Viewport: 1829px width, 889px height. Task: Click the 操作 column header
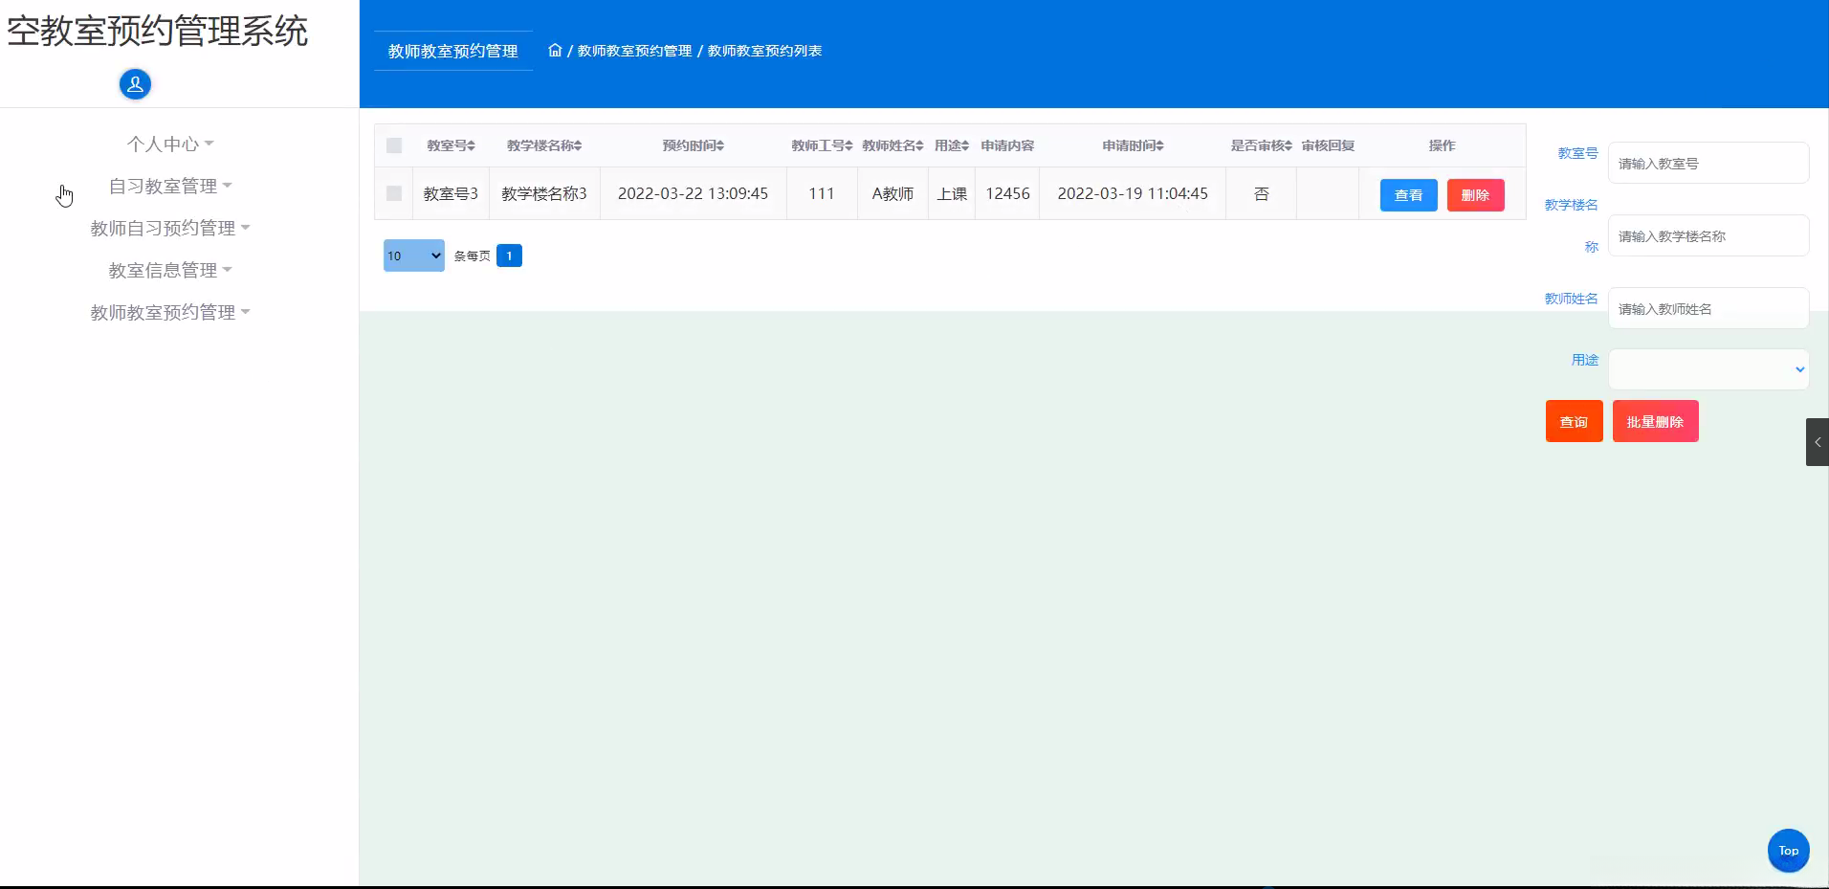[1442, 145]
